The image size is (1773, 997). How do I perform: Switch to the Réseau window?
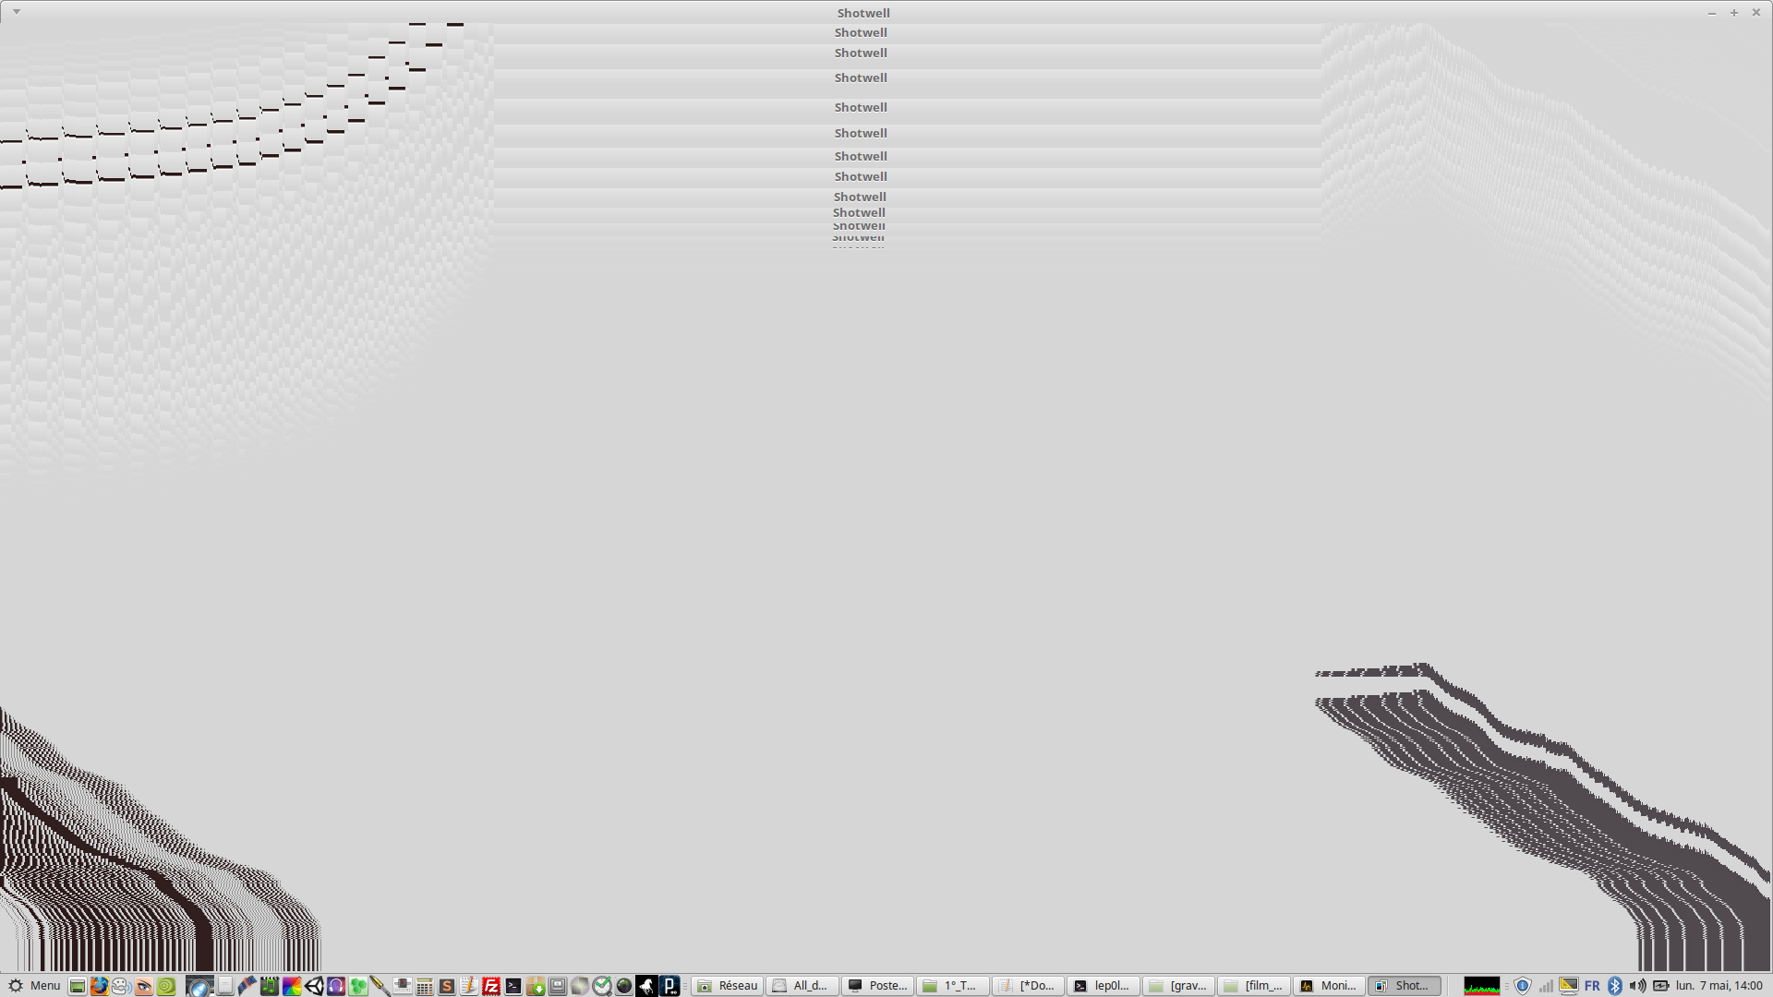tap(728, 986)
